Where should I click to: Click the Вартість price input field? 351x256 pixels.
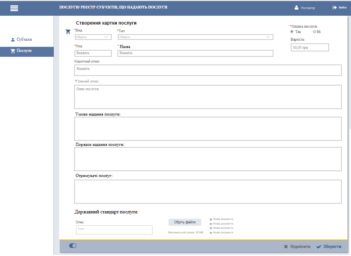[x=310, y=48]
